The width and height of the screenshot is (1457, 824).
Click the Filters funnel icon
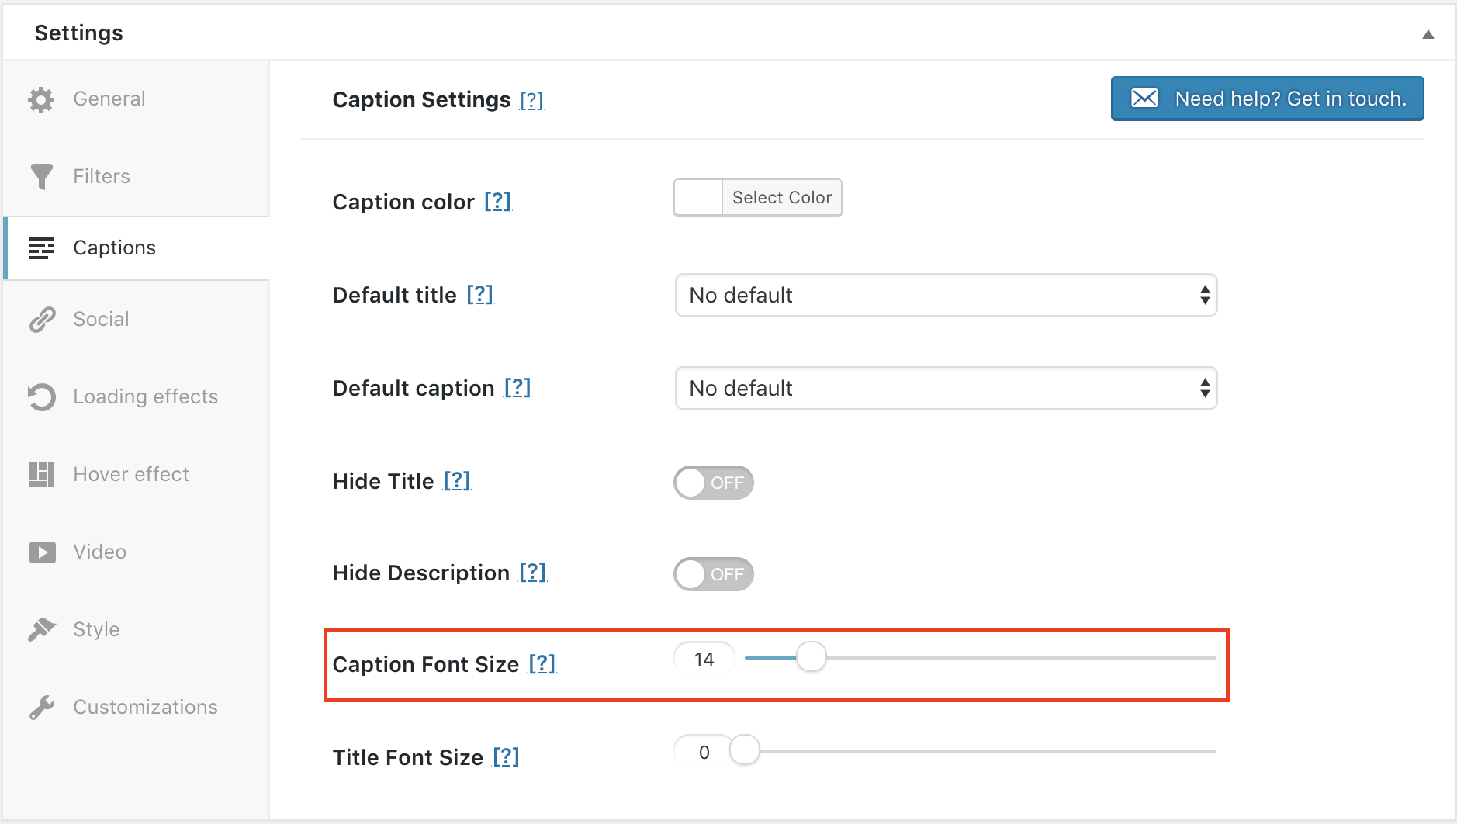pos(41,177)
